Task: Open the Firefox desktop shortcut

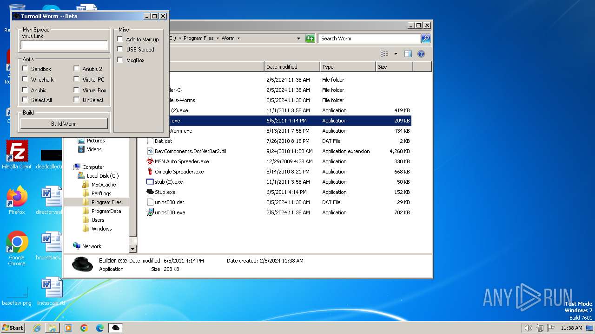Action: click(x=17, y=200)
